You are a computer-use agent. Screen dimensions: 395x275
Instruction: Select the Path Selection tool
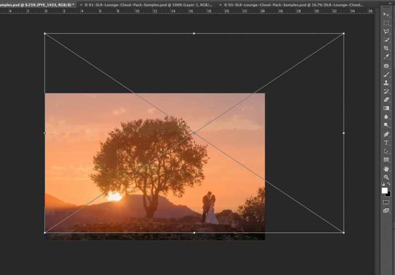click(x=386, y=151)
